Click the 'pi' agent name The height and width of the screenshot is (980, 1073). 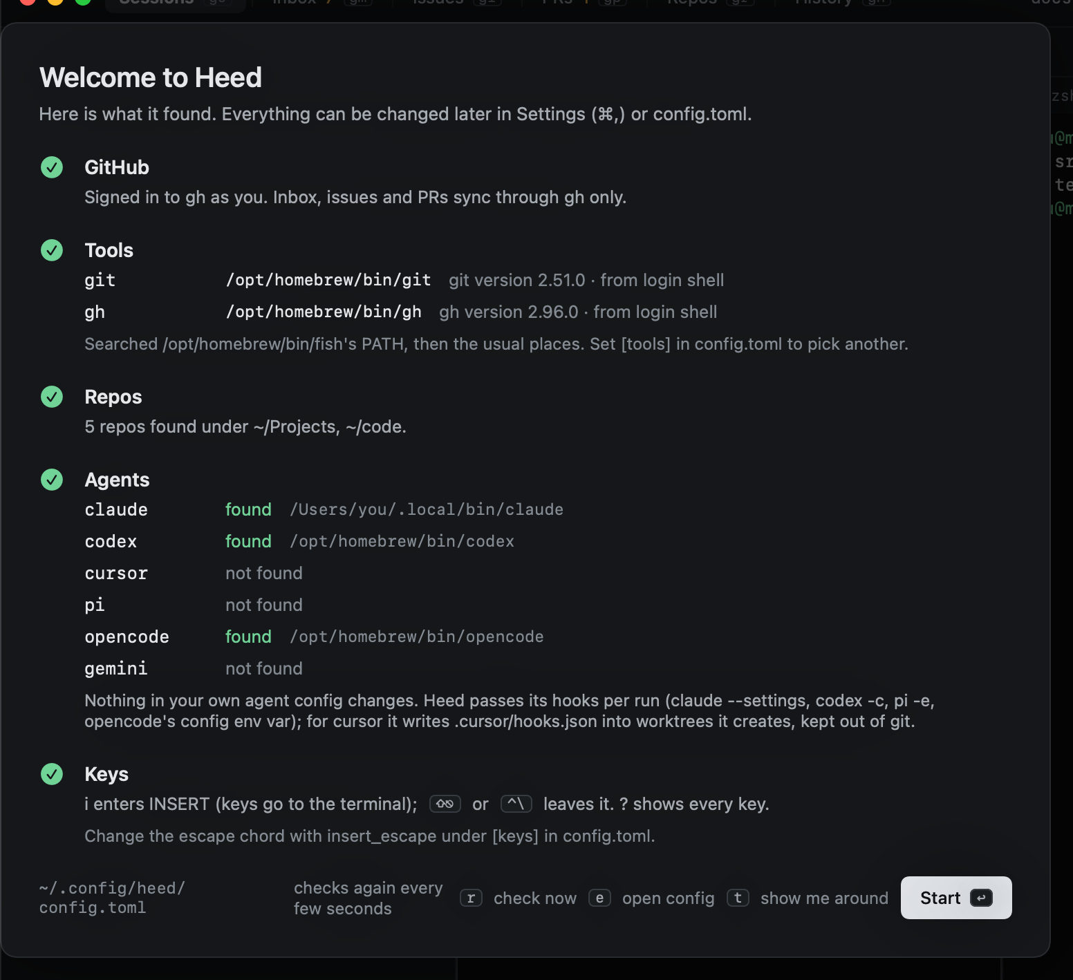point(95,605)
